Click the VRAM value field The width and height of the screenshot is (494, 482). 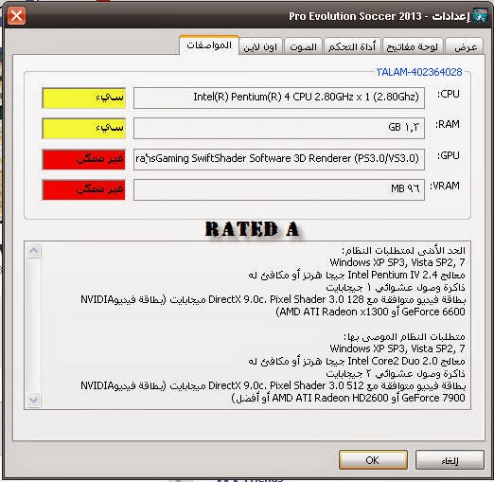pos(279,189)
